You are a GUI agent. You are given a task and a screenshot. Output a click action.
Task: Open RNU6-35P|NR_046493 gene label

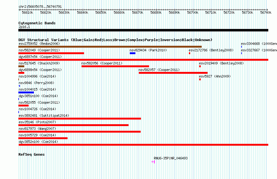point(171,158)
